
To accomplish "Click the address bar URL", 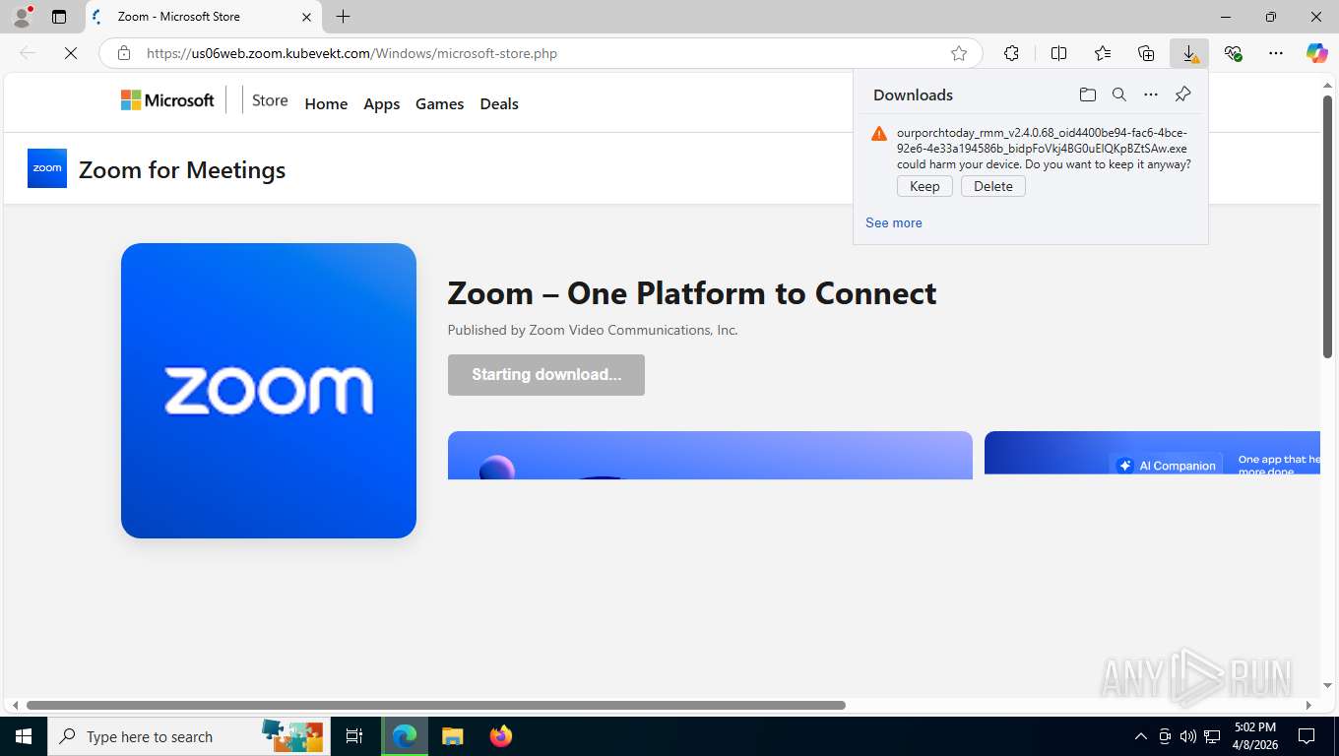I will 351,53.
